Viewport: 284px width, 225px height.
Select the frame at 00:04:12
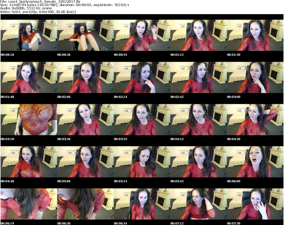click(x=199, y=120)
